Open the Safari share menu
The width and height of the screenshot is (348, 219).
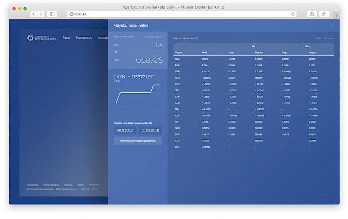[x=312, y=14]
